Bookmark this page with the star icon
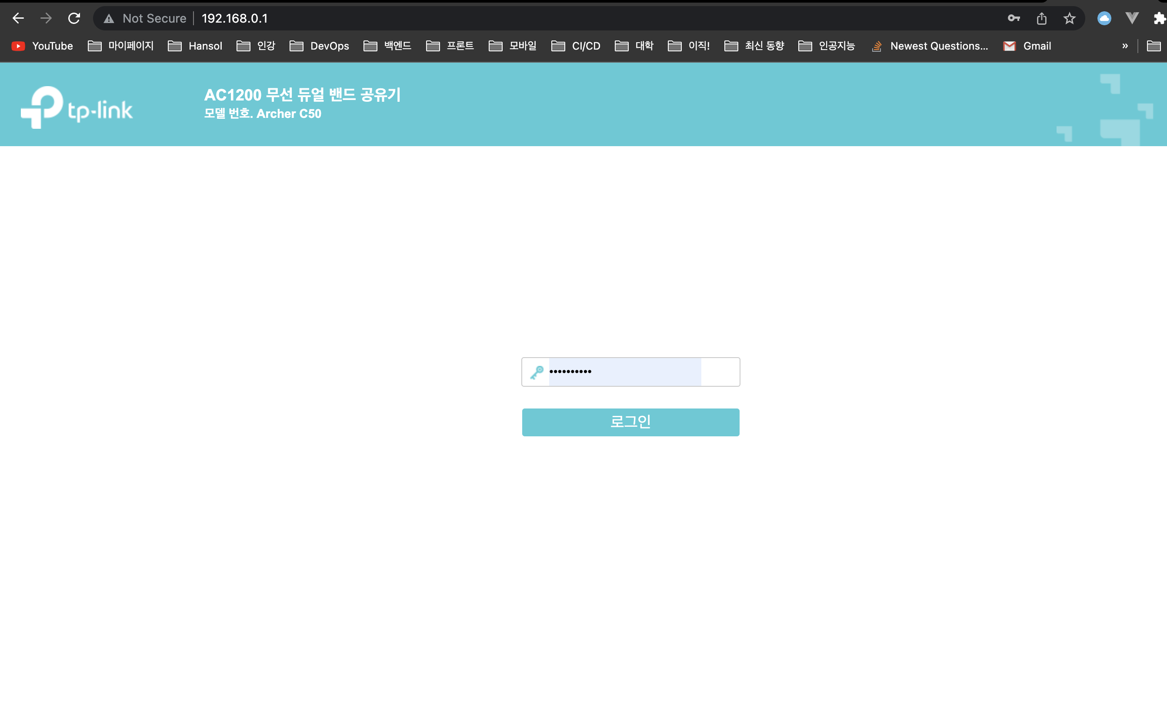 pos(1069,18)
